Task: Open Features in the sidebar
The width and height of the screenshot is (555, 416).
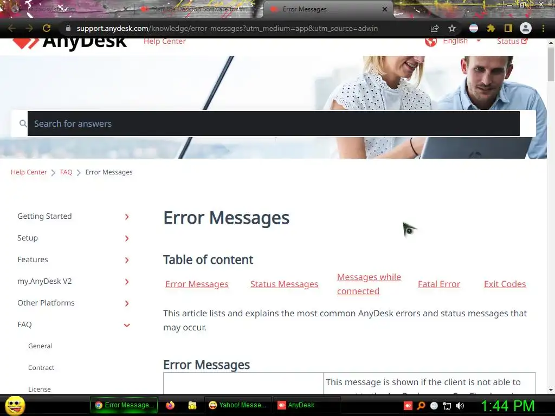Action: 33,259
